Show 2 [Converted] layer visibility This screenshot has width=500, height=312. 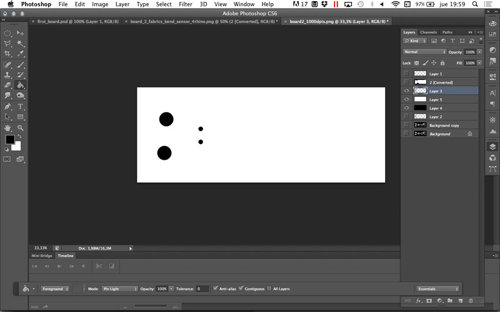(x=407, y=82)
